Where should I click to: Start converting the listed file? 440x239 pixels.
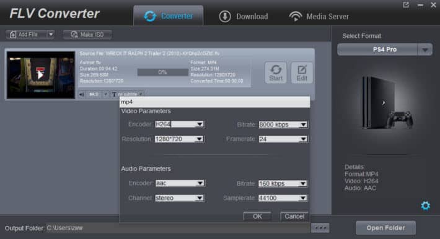(x=276, y=72)
